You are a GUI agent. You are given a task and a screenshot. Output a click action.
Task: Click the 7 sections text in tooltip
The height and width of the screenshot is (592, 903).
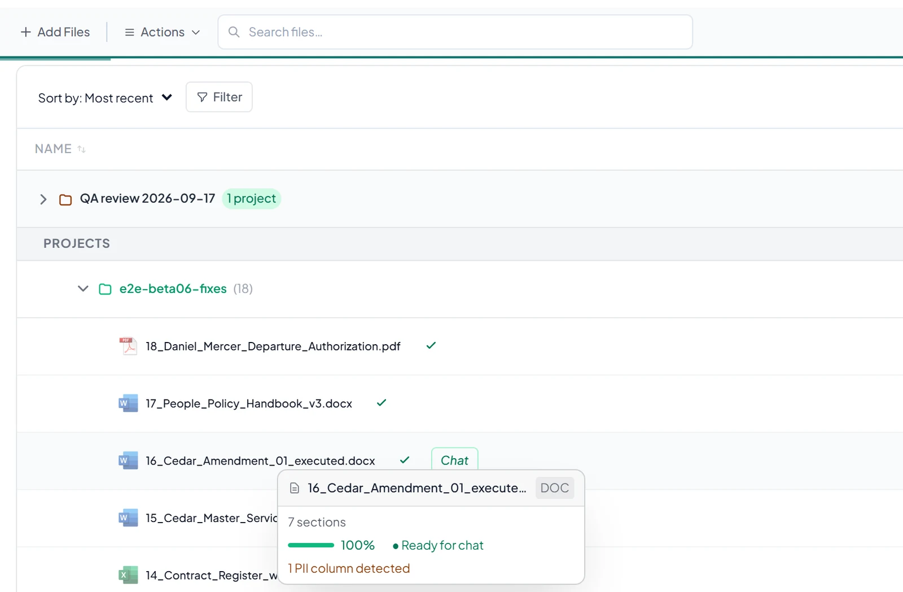pyautogui.click(x=317, y=523)
